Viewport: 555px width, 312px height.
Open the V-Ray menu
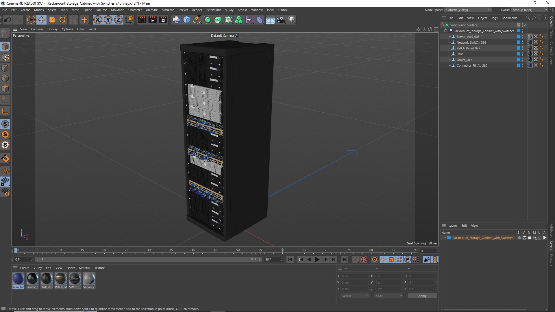pyautogui.click(x=229, y=10)
